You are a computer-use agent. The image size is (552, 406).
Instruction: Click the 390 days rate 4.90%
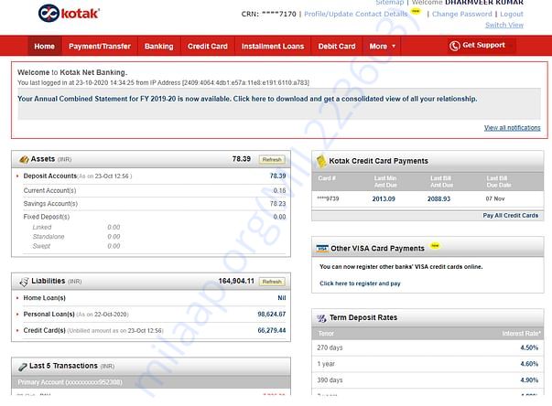[x=529, y=380]
